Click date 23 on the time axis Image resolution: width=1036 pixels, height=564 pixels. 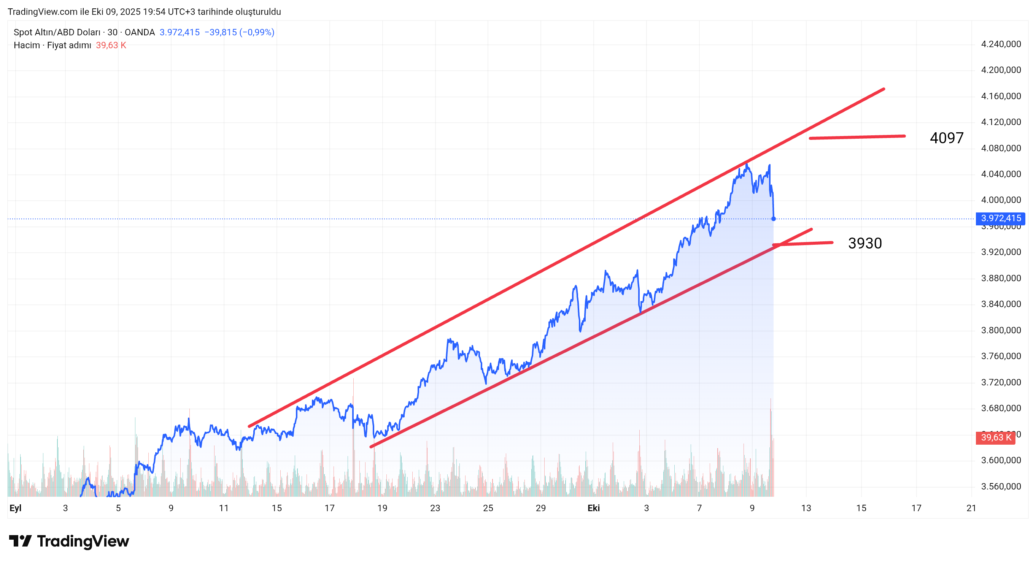pos(435,508)
